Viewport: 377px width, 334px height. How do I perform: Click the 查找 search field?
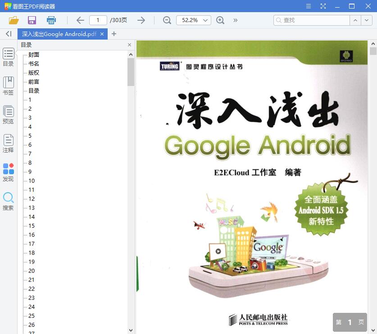point(312,20)
